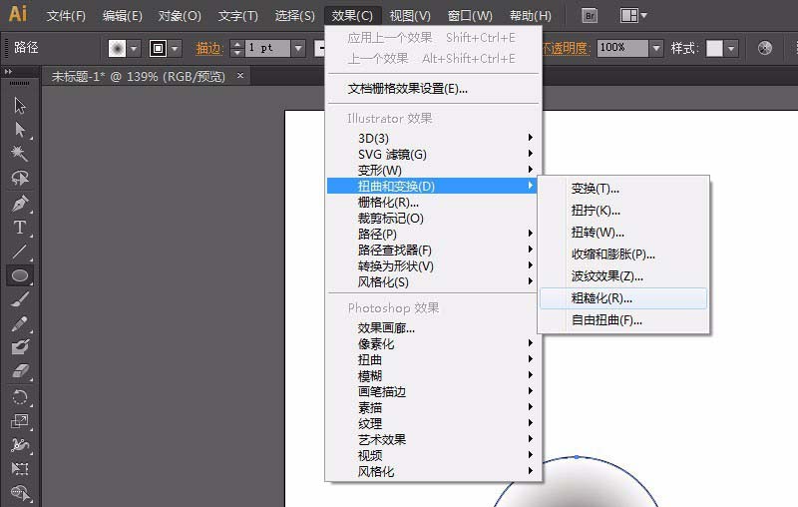Click the stroke swatch box
Viewport: 798px width, 507px height.
tap(159, 48)
